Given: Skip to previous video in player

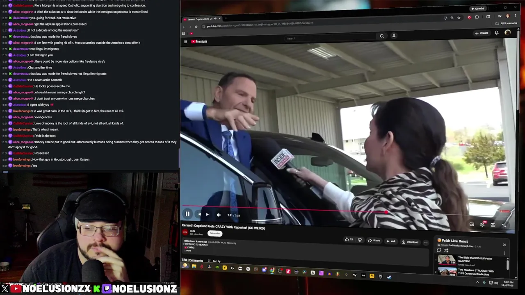Looking at the screenshot, I should [x=199, y=214].
